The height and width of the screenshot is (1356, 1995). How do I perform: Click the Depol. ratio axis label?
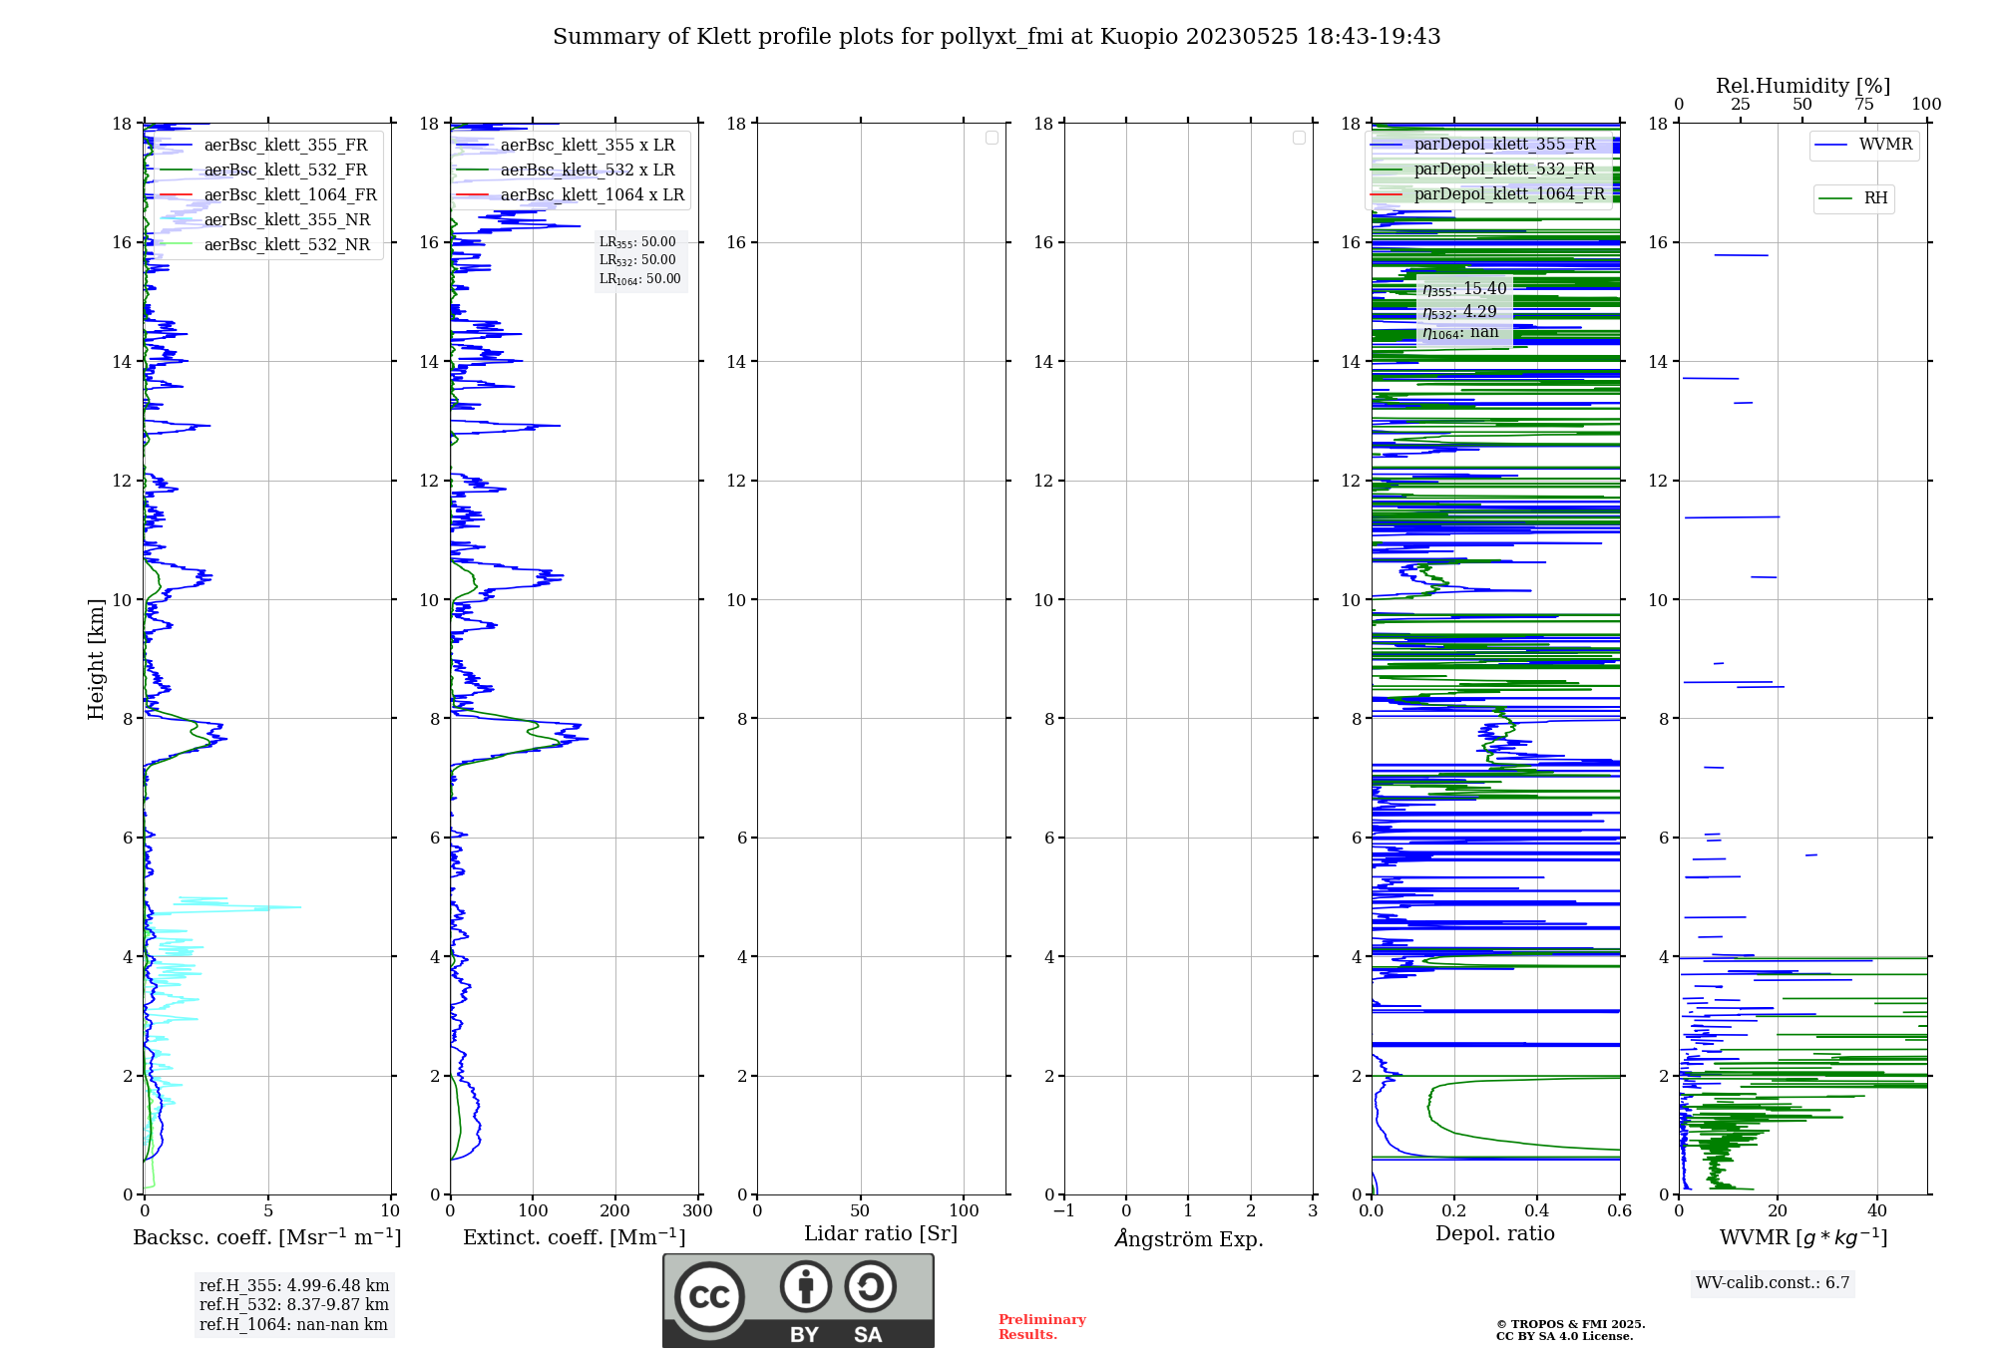pos(1495,1234)
